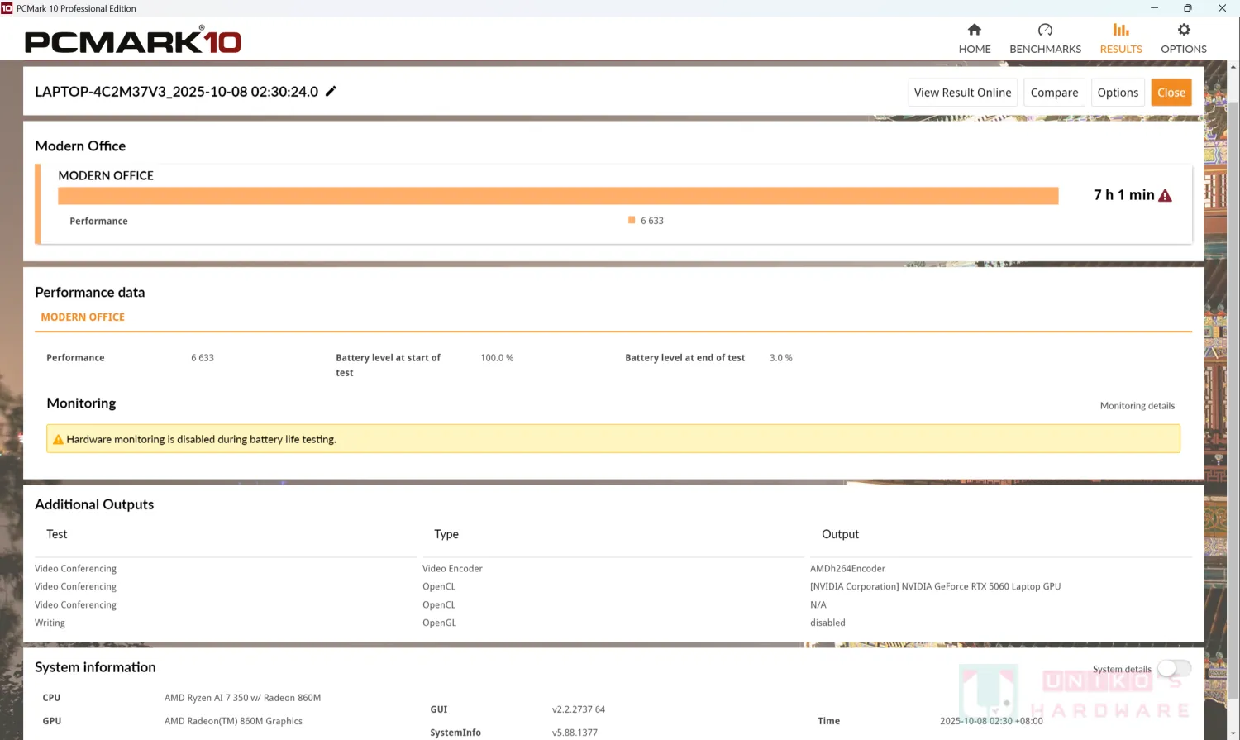Restore down the PCMark window

click(x=1187, y=8)
